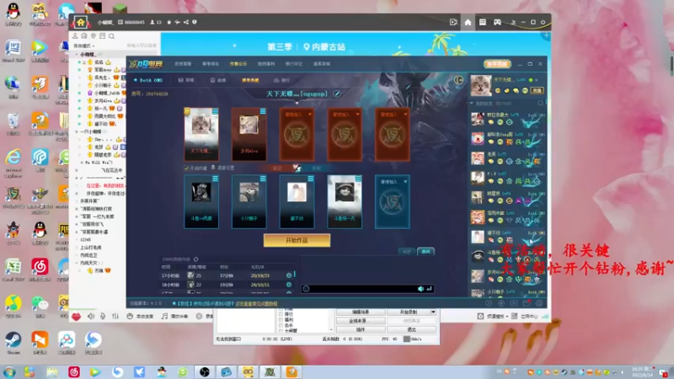The height and width of the screenshot is (379, 674).
Task: Open the equalizer icon in YY bottom bar
Action: coord(115,317)
